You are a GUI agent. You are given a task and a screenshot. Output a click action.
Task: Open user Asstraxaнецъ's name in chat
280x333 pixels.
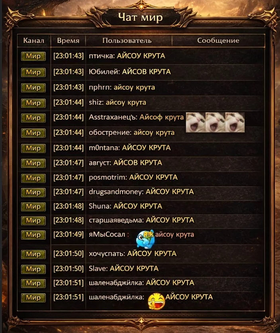113,117
